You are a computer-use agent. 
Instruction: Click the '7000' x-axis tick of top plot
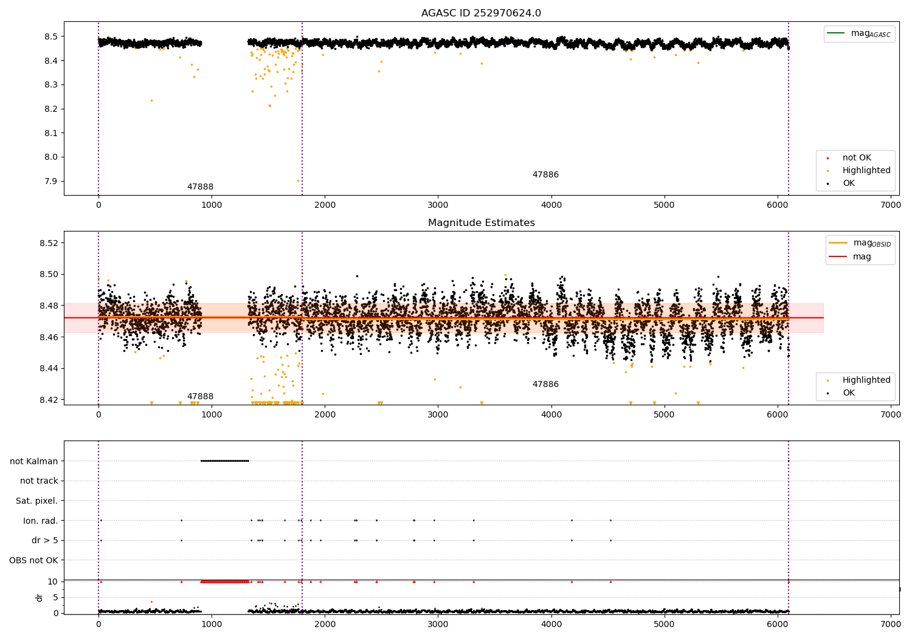(x=891, y=205)
